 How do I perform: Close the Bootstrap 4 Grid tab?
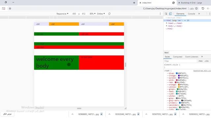[179, 3]
